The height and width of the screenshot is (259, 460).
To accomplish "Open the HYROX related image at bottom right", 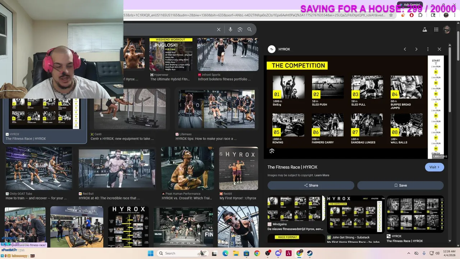I will tap(415, 214).
